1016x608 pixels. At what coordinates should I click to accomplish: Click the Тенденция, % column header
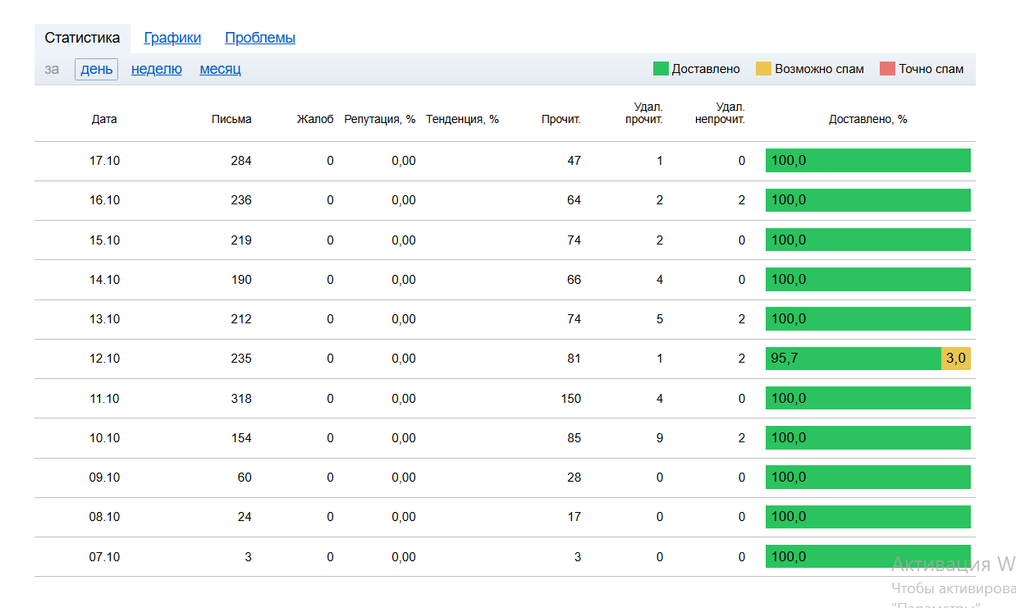tap(462, 119)
